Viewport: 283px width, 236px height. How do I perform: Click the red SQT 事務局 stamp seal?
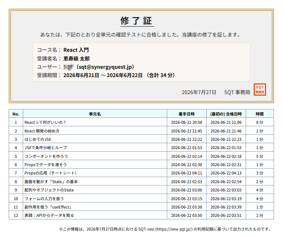coord(260,89)
